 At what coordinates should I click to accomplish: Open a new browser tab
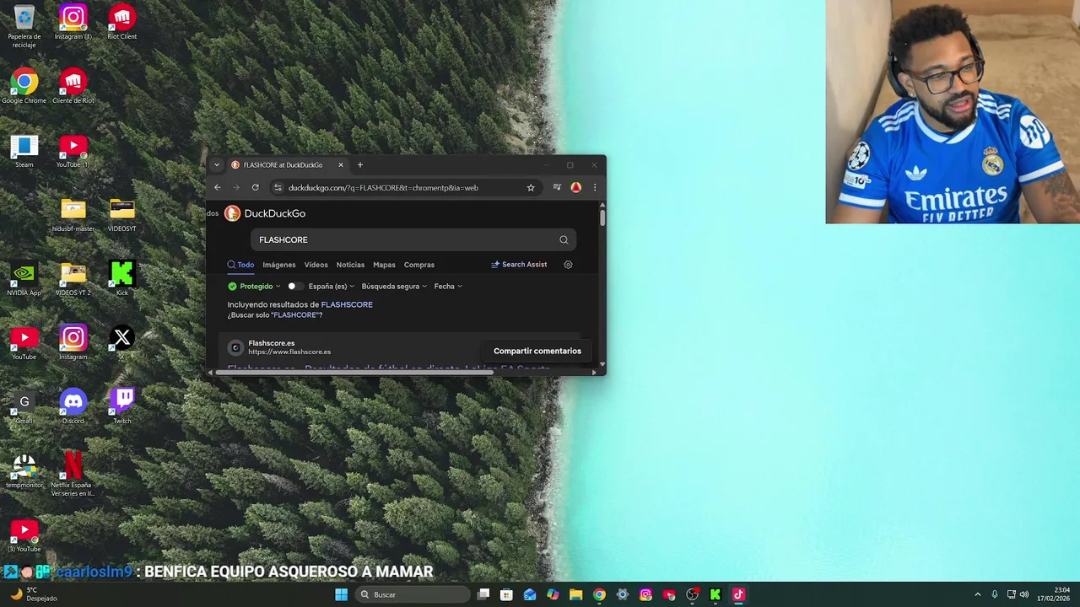tap(360, 165)
